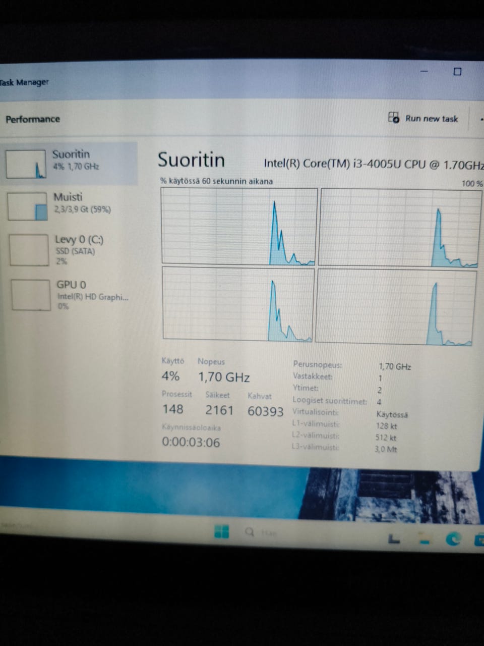Screen dimensions: 484x646
Task: Click Run new task button
Action: (423, 119)
